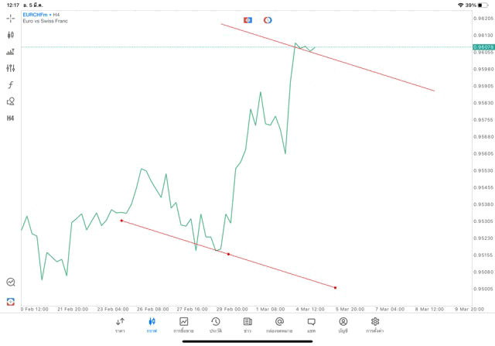Open การตั้งค่า (Settings) tab

click(375, 324)
